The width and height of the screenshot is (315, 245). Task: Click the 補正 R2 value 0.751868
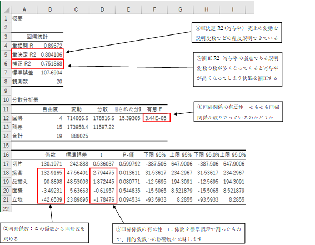pyautogui.click(x=52, y=64)
